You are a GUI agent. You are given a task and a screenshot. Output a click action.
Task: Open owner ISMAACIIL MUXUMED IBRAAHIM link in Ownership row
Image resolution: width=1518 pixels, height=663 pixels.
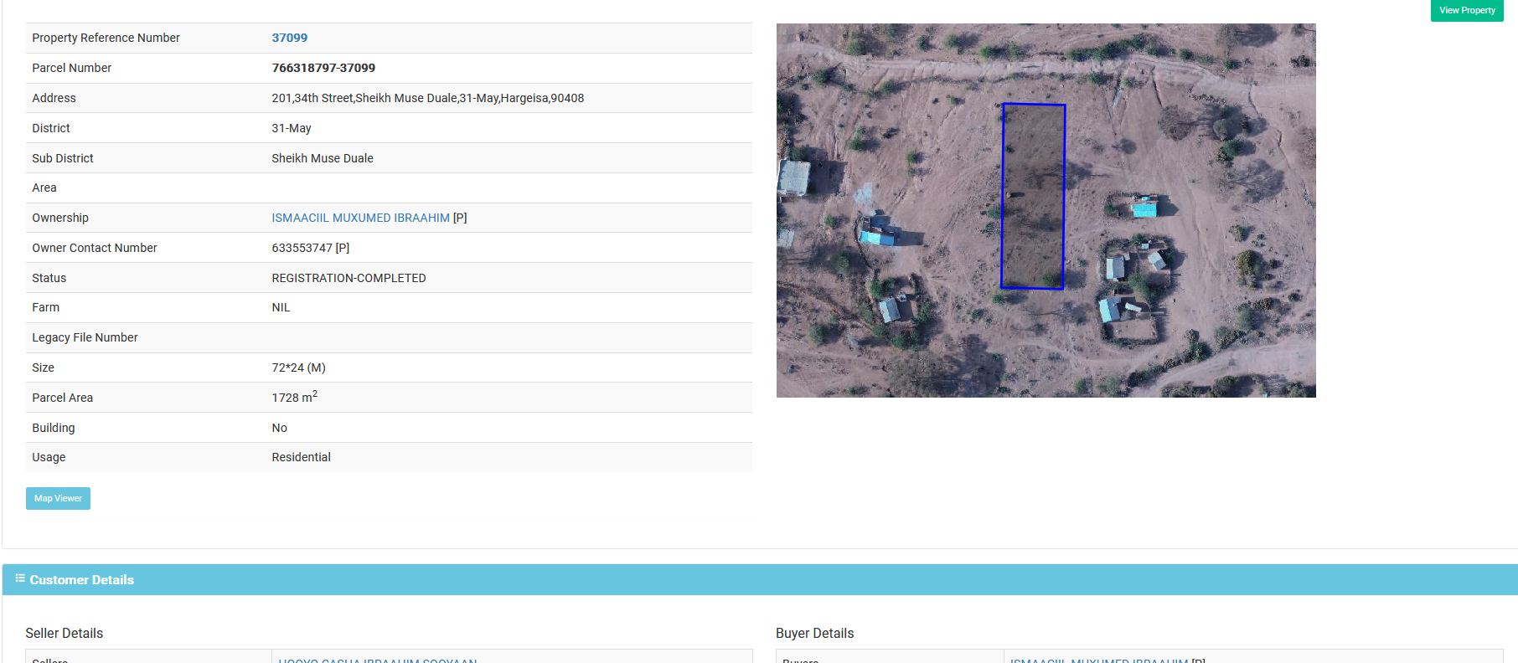click(360, 218)
